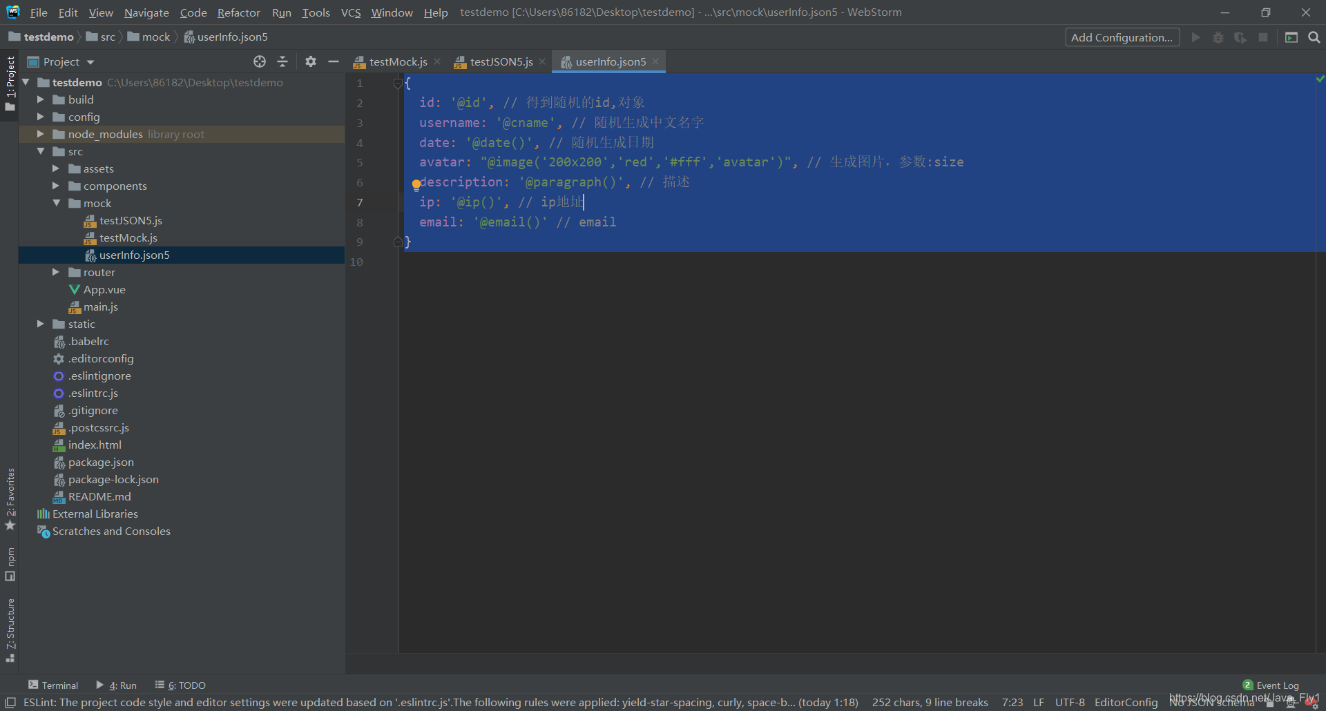Click the line:column 7:23 status indicator
Image resolution: width=1326 pixels, height=711 pixels.
(1012, 702)
